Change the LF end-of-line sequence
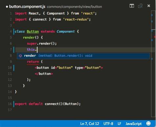This screenshot has height=127, width=156. pyautogui.click(x=119, y=124)
